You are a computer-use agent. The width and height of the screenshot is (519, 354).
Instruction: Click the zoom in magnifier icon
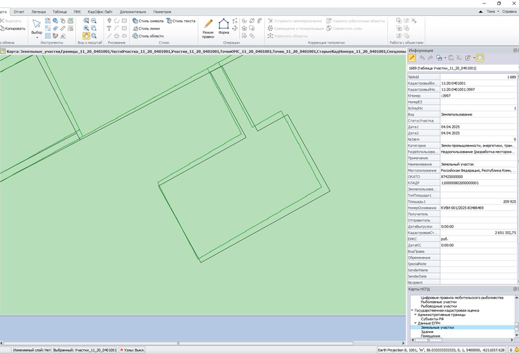point(86,28)
